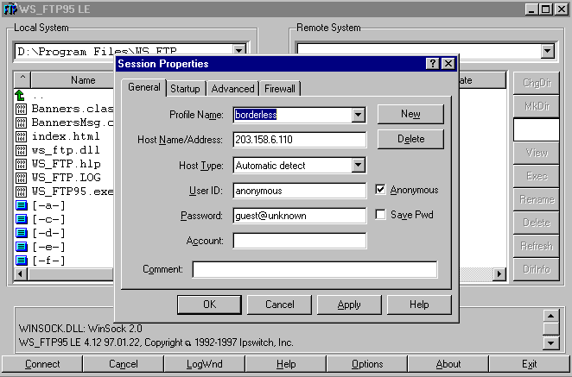Click the file icon beside Banners.clas
This screenshot has height=377, width=572.
pyautogui.click(x=21, y=109)
